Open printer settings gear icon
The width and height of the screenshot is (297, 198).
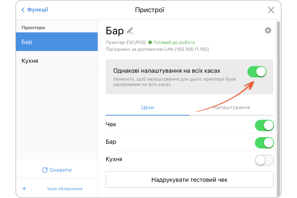click(x=268, y=30)
